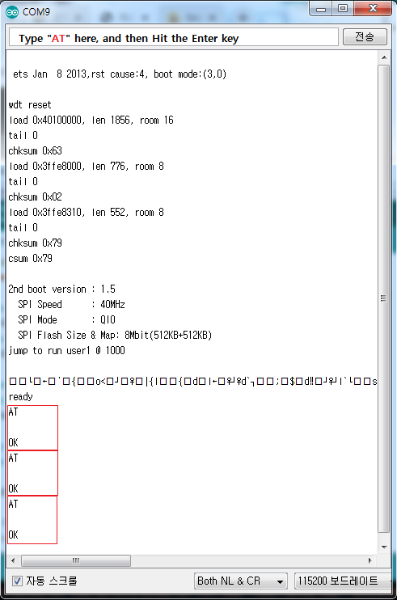Click the 'SPI Speed : 40MHz' line
The height and width of the screenshot is (600, 397).
pos(71,304)
